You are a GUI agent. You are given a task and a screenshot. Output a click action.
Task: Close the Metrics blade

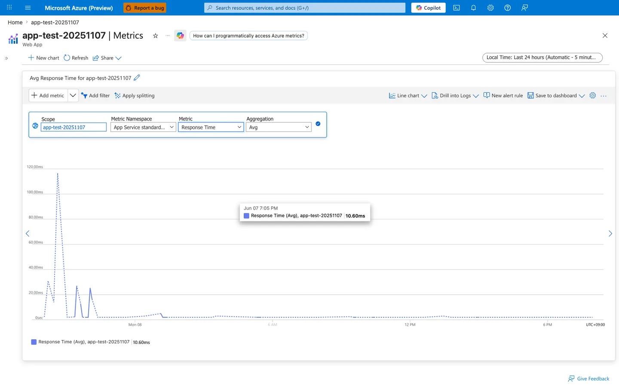[605, 36]
